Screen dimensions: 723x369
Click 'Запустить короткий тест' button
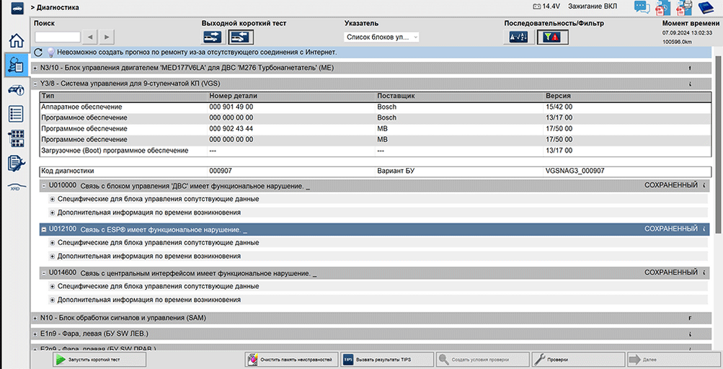coord(88,359)
